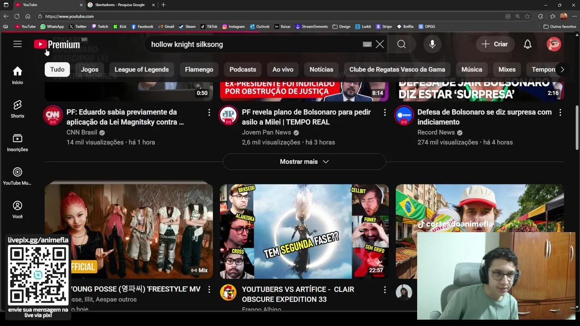Switch to libertadores Pesquisa Google tab

[120, 5]
